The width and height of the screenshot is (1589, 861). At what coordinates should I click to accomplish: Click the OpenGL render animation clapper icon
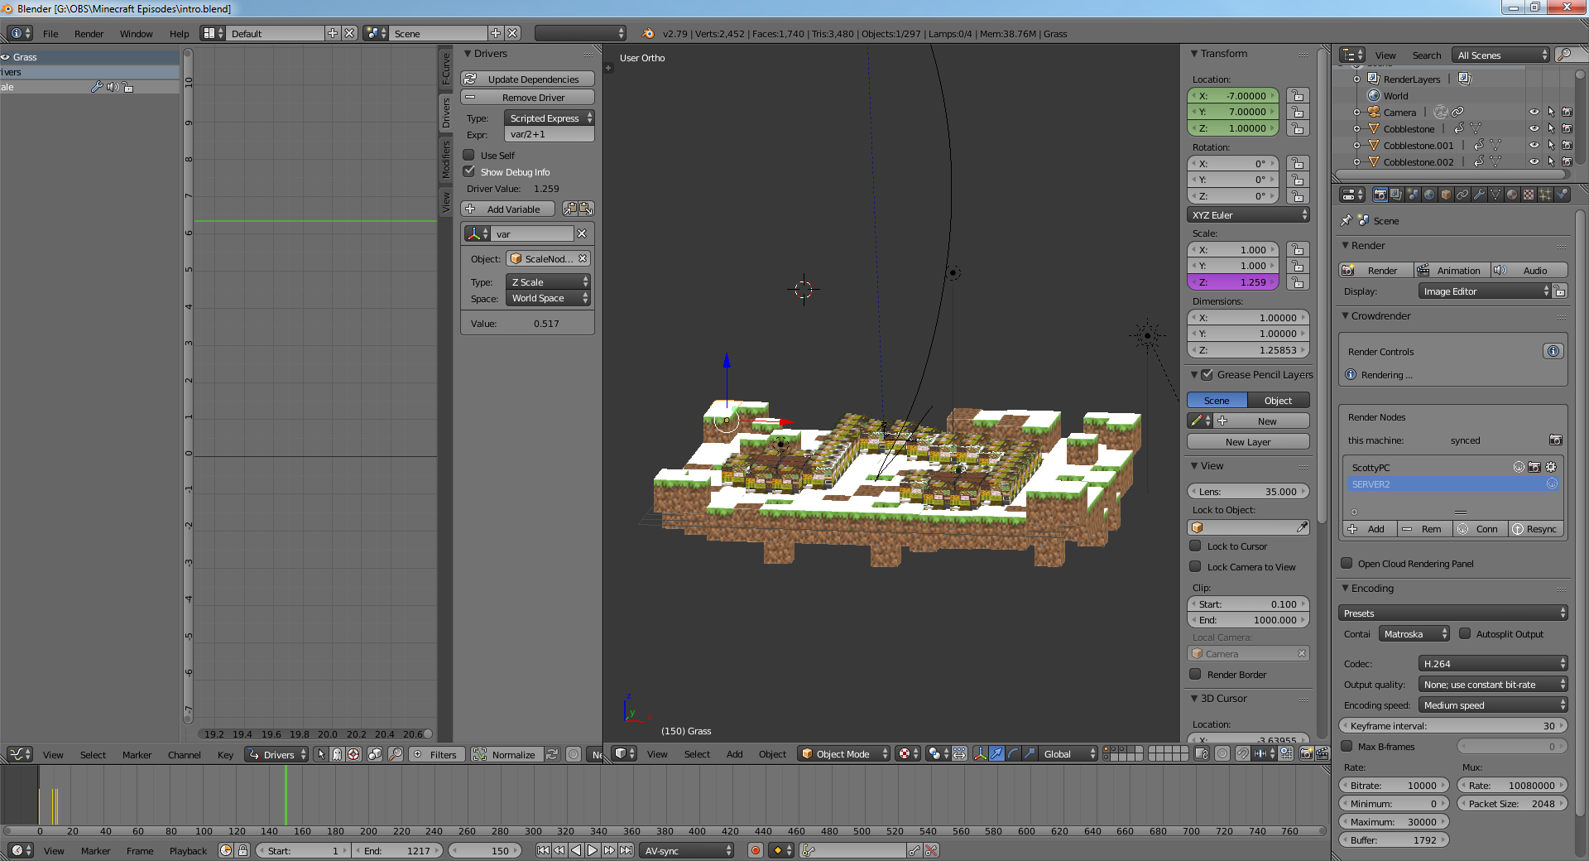click(1322, 753)
